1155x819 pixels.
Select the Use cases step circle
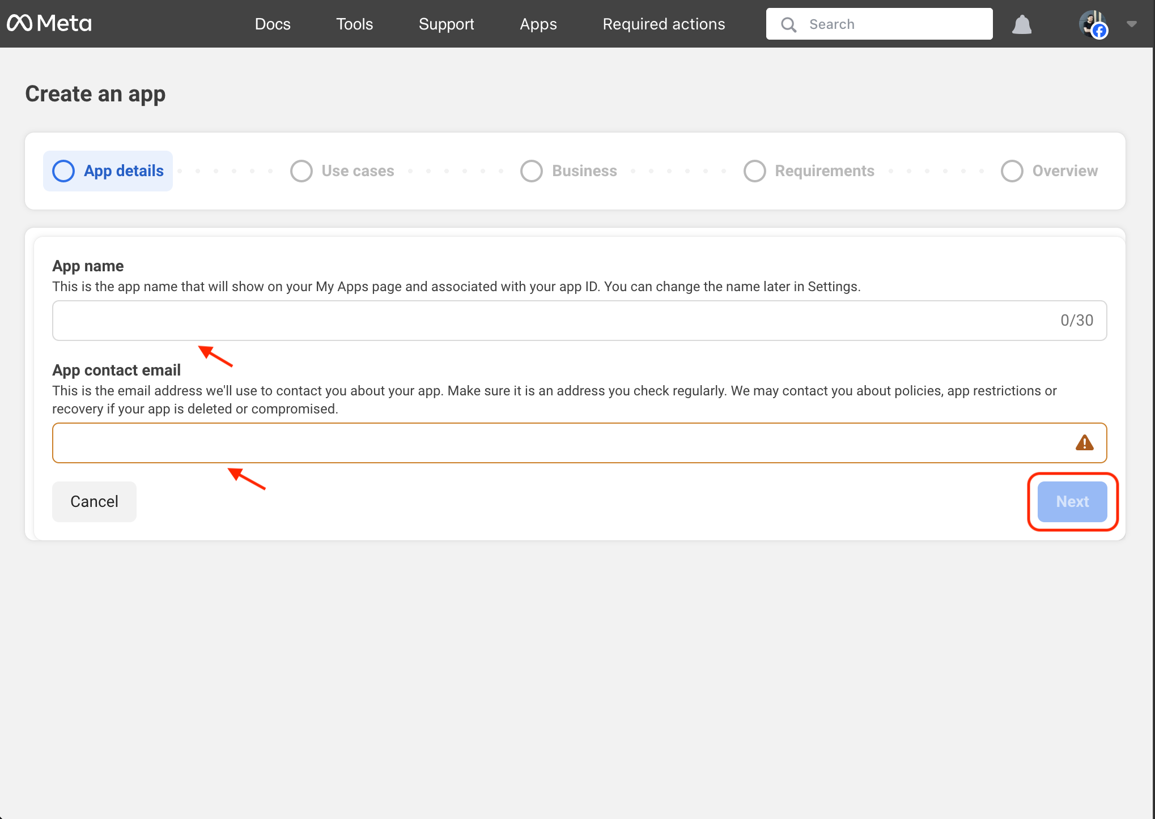[x=302, y=171]
